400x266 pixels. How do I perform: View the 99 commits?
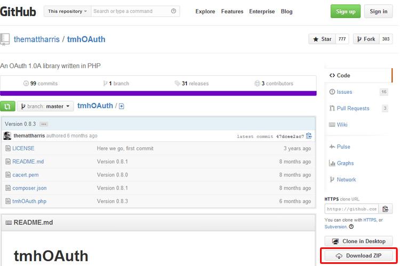pyautogui.click(x=41, y=83)
